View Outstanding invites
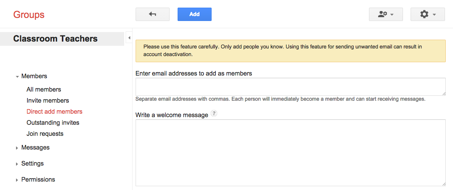This screenshot has height=190, width=453. (x=53, y=123)
